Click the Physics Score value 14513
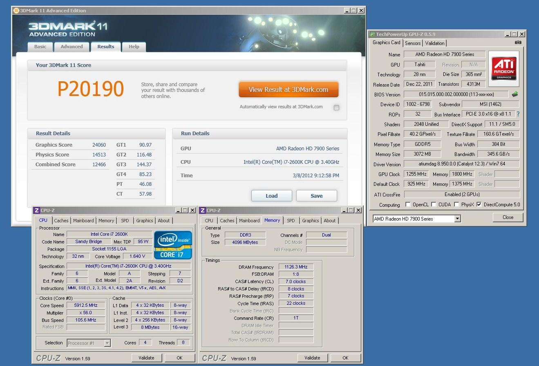539x366 pixels. (99, 154)
